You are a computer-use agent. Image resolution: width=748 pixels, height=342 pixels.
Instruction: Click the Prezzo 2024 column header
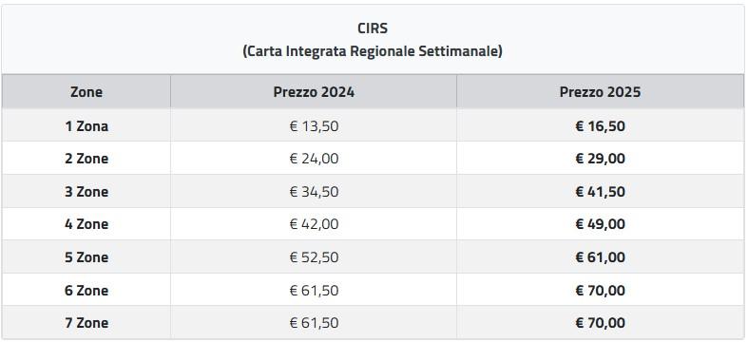point(314,91)
